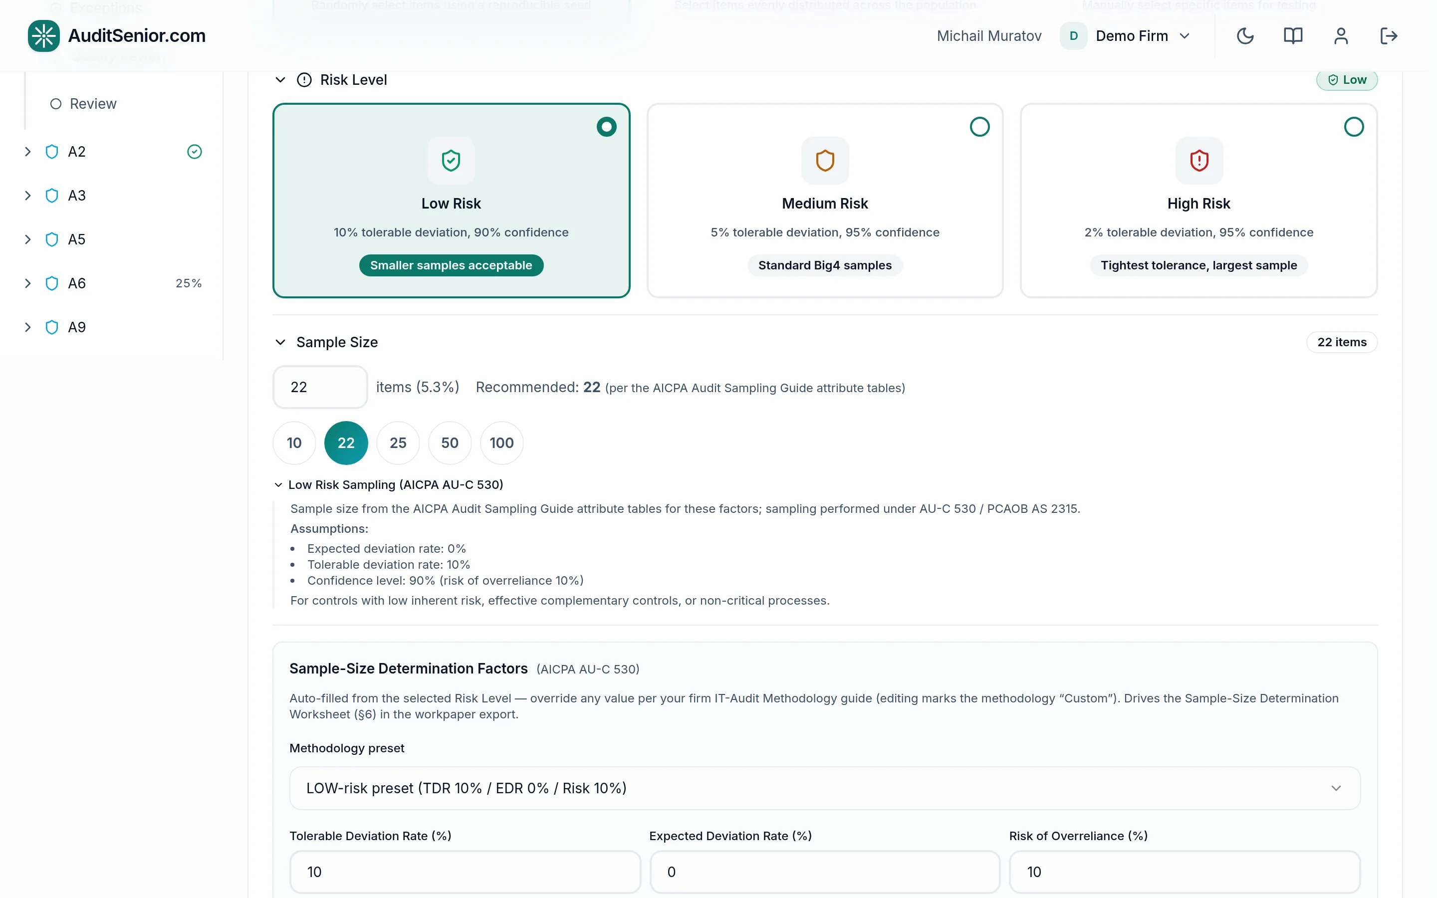Image resolution: width=1437 pixels, height=898 pixels.
Task: Click the Risk of Overreliance input
Action: pyautogui.click(x=1185, y=872)
